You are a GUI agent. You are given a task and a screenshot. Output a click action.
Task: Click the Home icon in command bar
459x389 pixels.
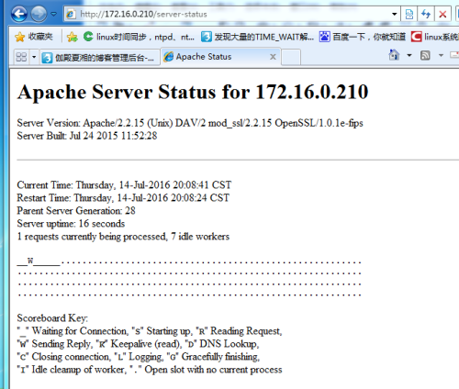tap(394, 55)
